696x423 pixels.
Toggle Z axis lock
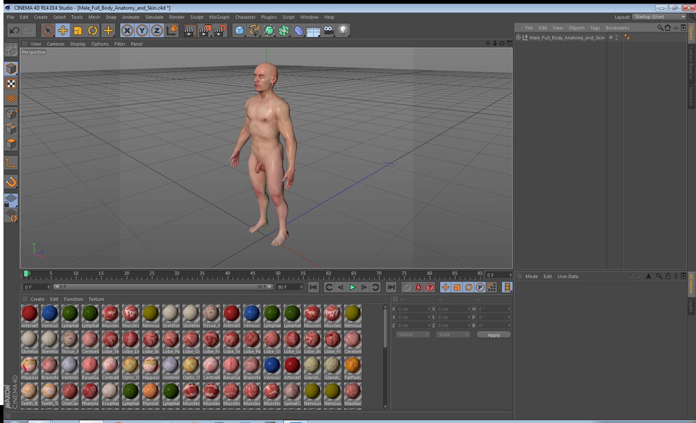tap(157, 31)
